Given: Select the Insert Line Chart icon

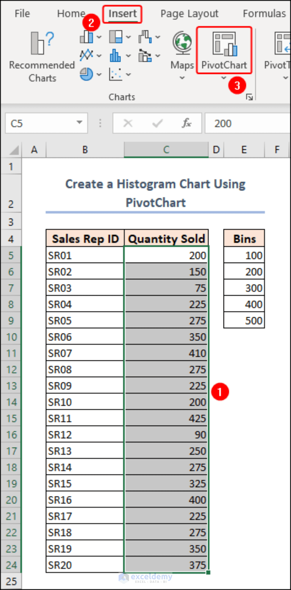Looking at the screenshot, I should (x=86, y=55).
